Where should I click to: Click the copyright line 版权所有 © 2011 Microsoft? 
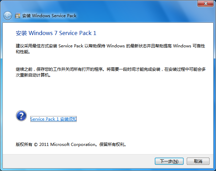click(x=71, y=145)
